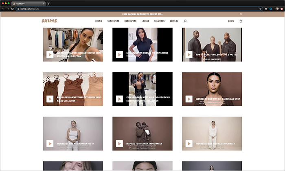The width and height of the screenshot is (285, 171).
Task: Open the Naked Collection video title
Action: click(79, 99)
